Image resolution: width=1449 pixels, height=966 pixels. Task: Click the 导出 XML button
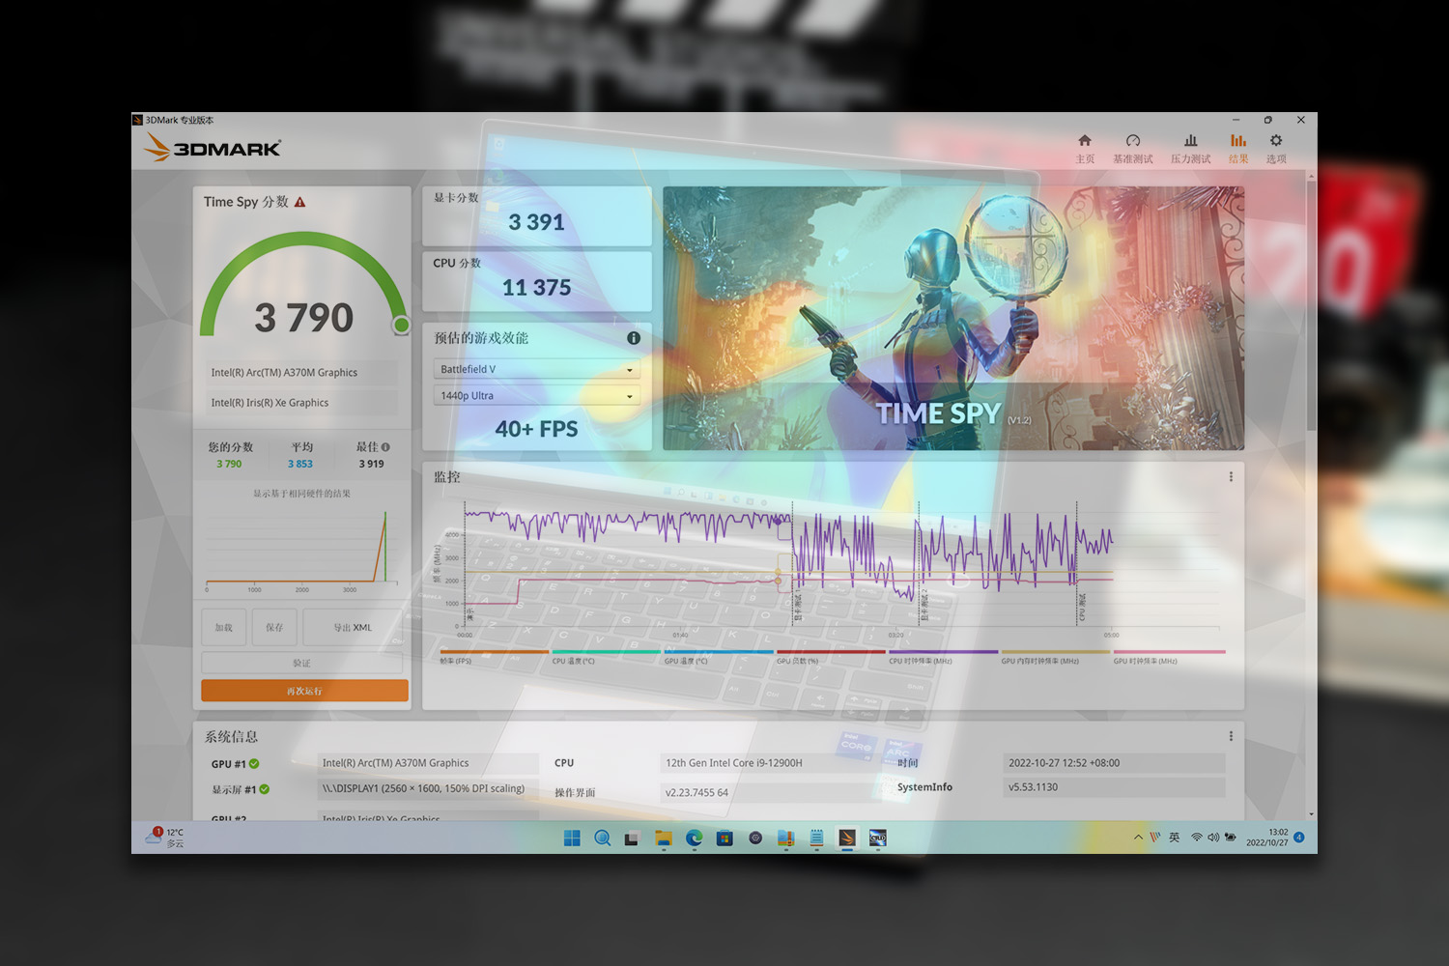[x=353, y=628]
